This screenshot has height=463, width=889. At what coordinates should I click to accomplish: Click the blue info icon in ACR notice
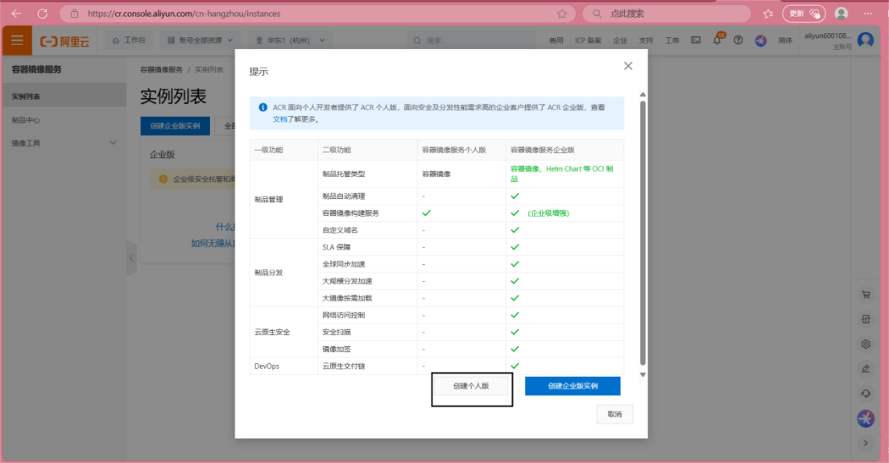(x=263, y=107)
